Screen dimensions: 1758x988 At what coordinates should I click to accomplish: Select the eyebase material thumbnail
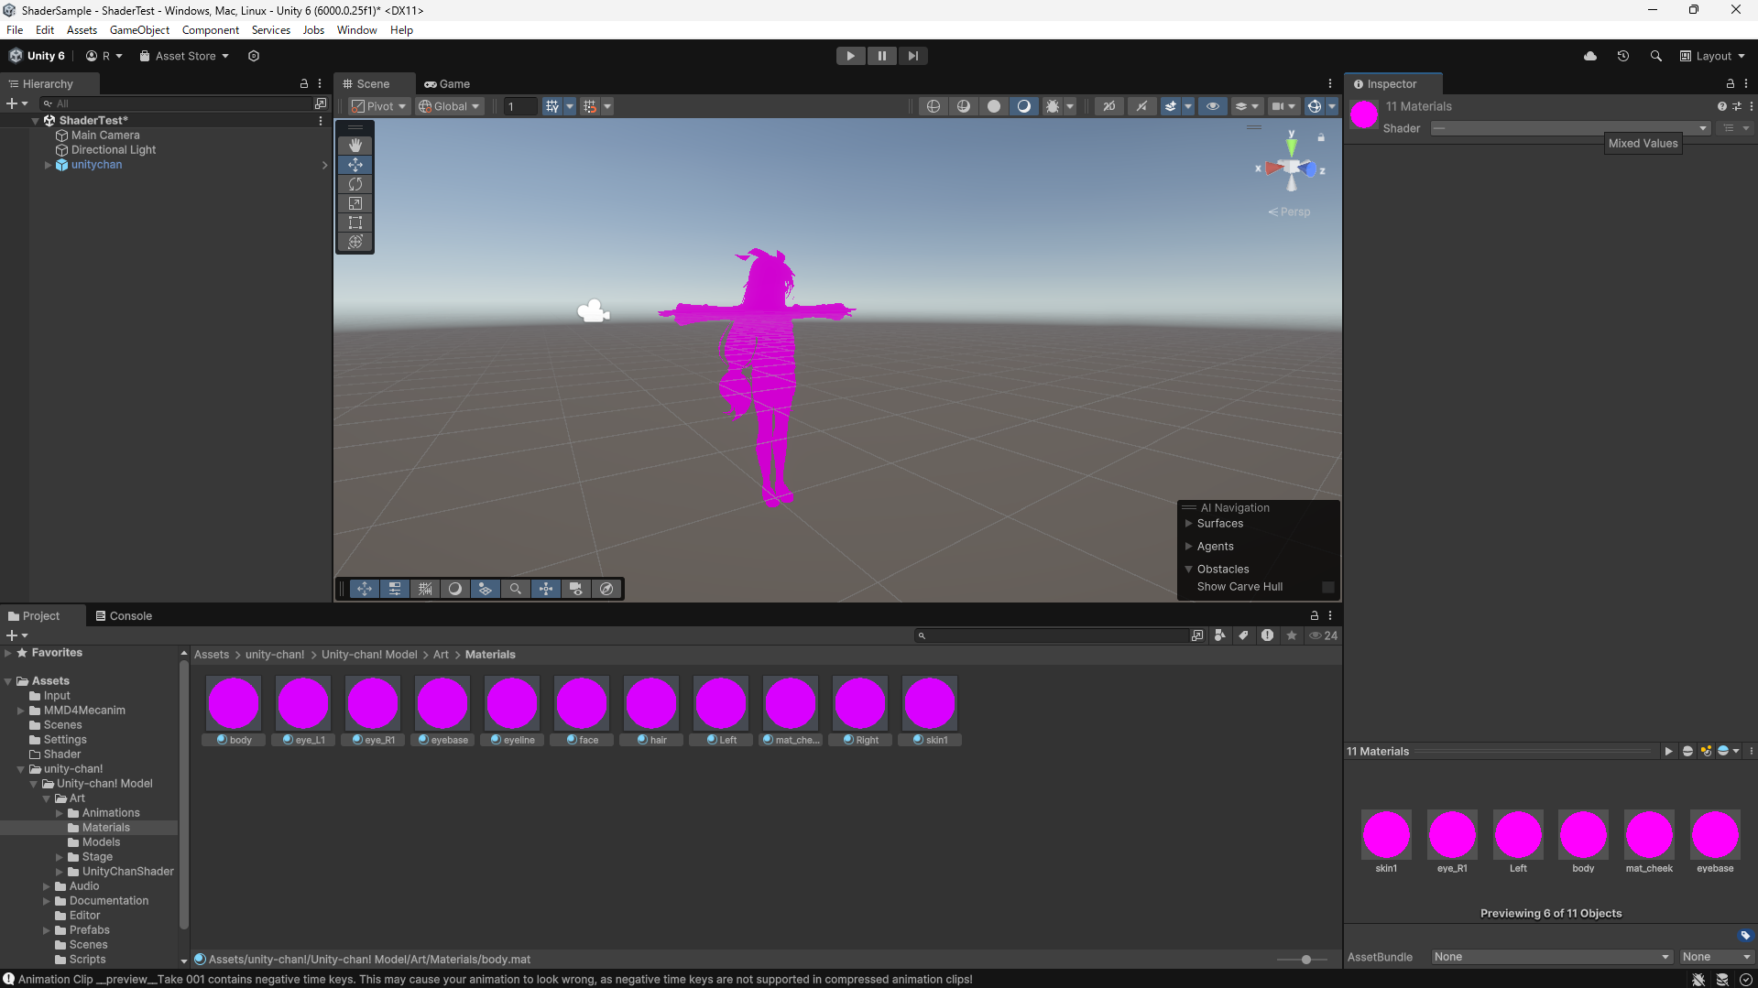pyautogui.click(x=443, y=701)
